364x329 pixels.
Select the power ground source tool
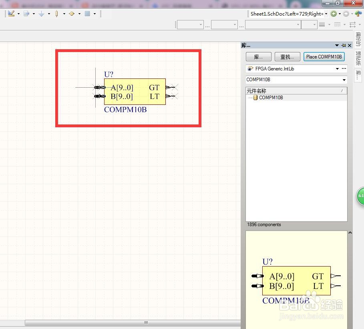coord(41,14)
